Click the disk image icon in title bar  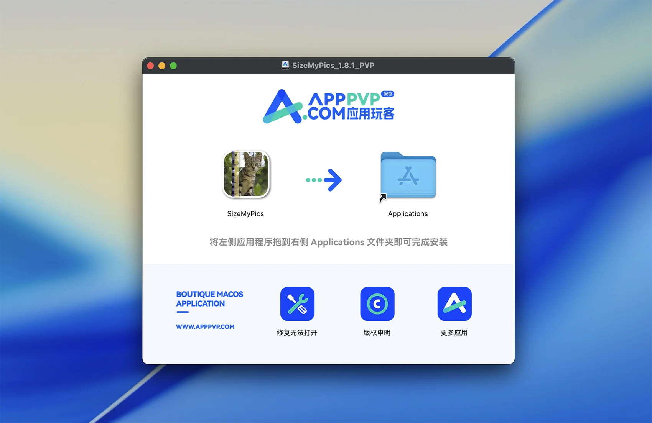click(285, 65)
